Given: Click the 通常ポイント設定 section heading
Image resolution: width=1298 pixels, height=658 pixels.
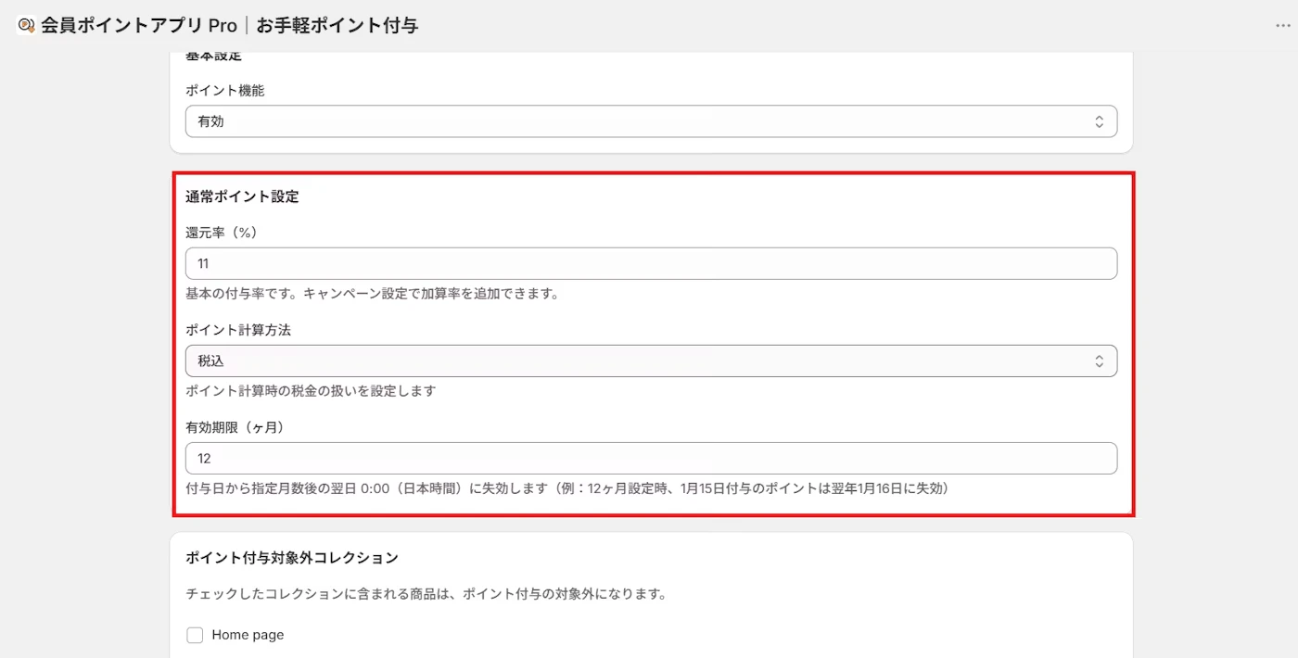Looking at the screenshot, I should tap(242, 196).
